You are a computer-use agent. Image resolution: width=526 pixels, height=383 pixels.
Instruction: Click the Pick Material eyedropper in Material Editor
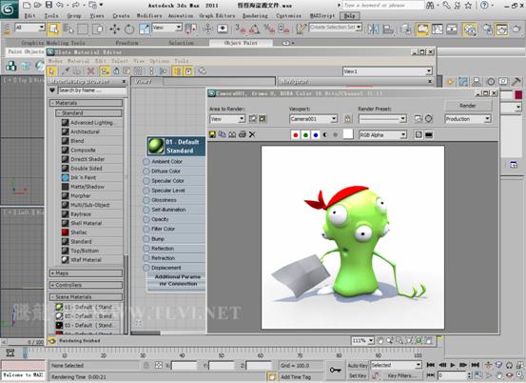click(x=66, y=71)
